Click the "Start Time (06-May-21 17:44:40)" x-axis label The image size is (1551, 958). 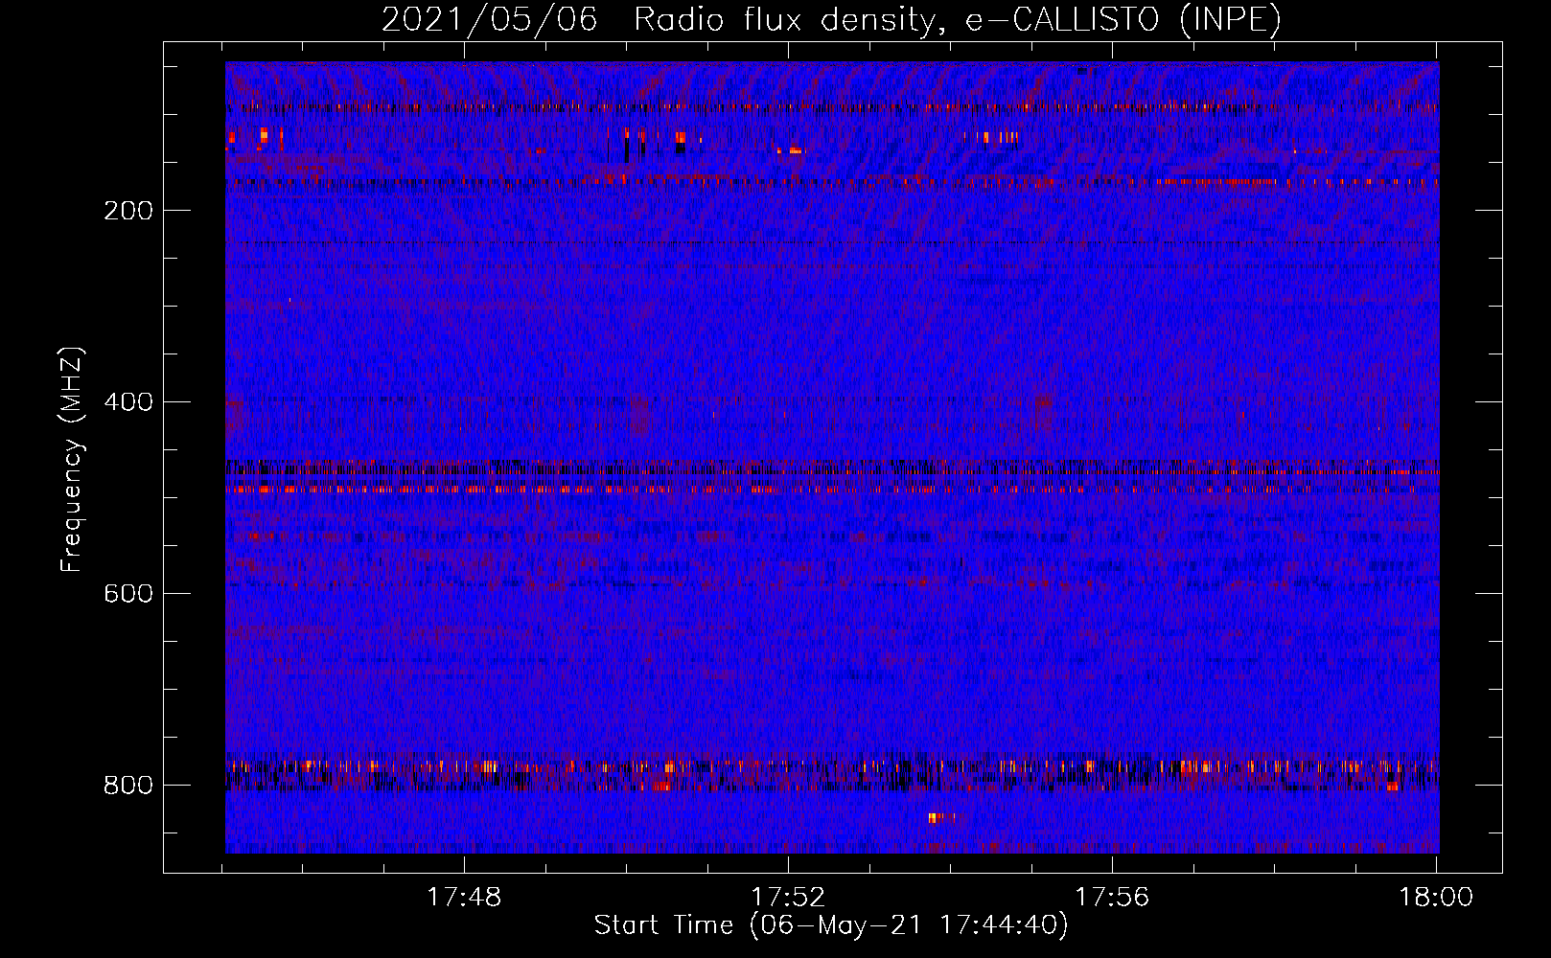(x=831, y=925)
